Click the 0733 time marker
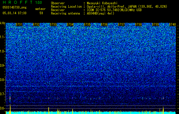 click(53, 25)
